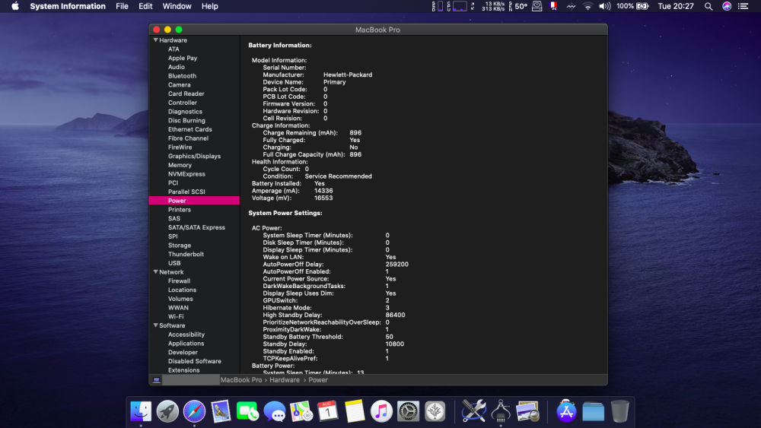Select Graphics/Displays in the sidebar
Image resolution: width=761 pixels, height=428 pixels.
(194, 156)
